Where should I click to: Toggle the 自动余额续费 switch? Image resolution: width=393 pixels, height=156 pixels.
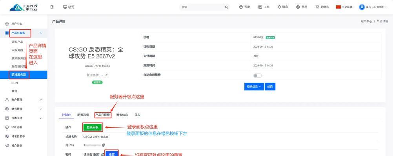pyautogui.click(x=257, y=76)
